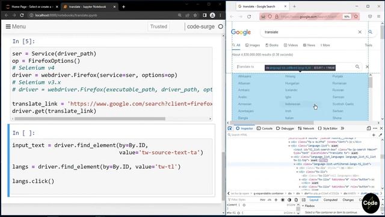
Task: Click the 90% zoom indicator in Firefox
Action: (x=346, y=16)
